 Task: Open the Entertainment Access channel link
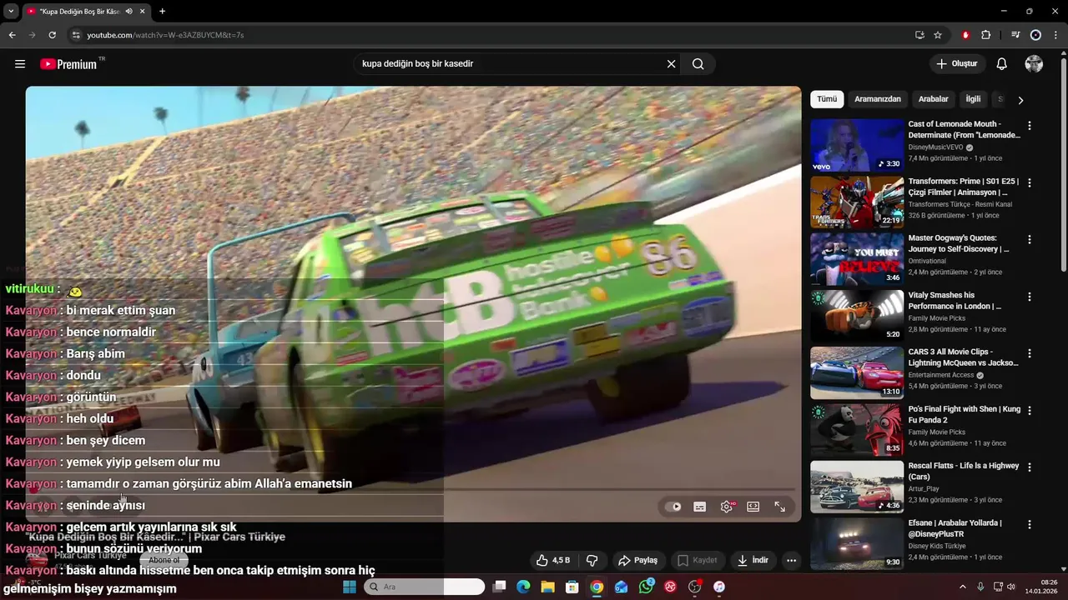point(941,375)
